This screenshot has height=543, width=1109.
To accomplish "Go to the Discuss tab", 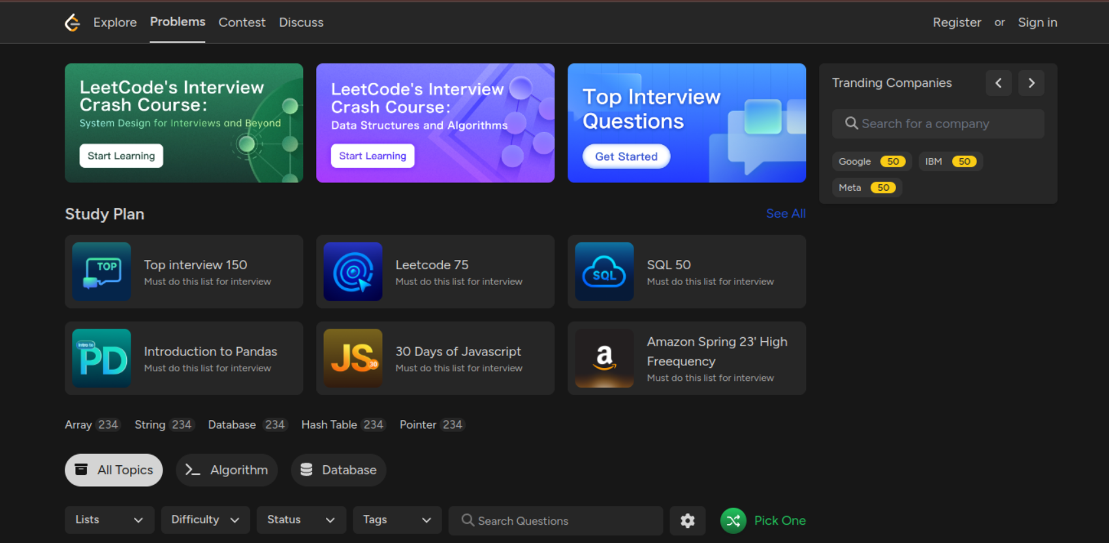I will pos(301,22).
